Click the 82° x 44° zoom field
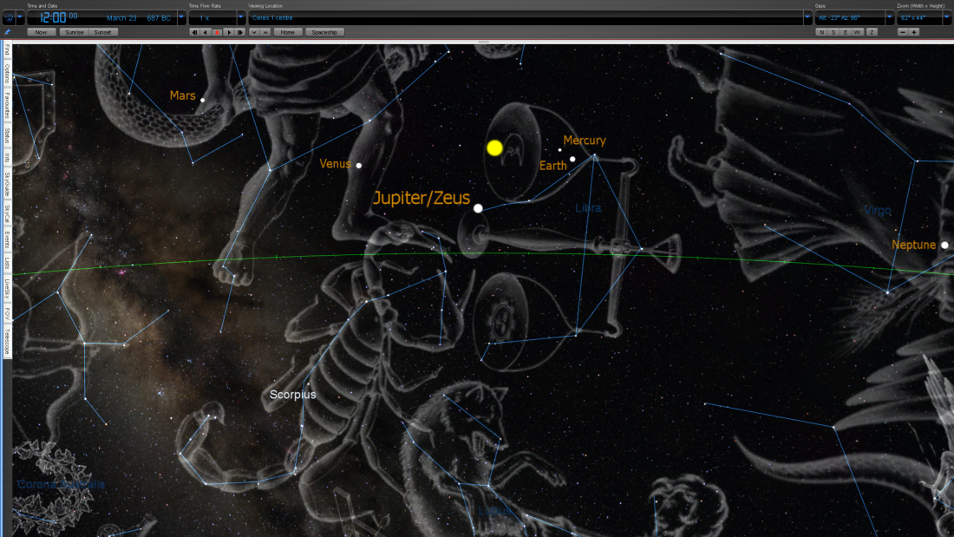This screenshot has width=954, height=537. click(920, 18)
